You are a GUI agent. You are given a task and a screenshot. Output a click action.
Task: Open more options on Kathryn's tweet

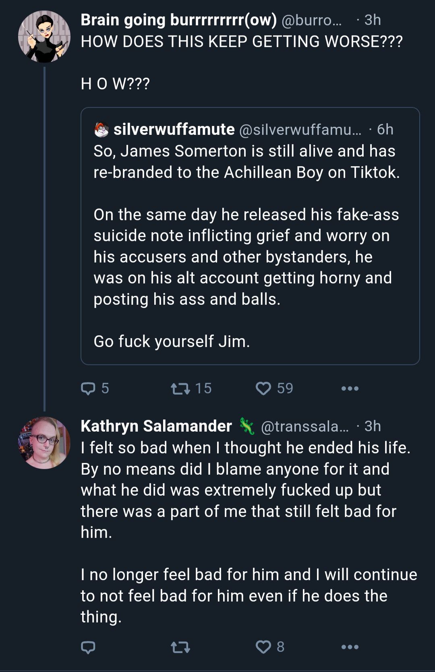click(x=350, y=647)
